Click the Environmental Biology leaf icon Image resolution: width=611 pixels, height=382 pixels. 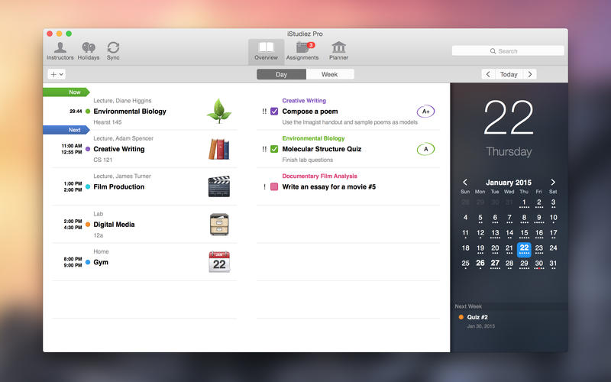(x=219, y=111)
